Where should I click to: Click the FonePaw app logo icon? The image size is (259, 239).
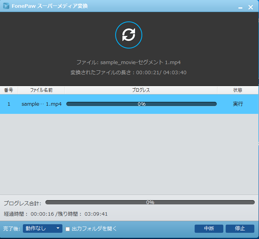[6, 6]
